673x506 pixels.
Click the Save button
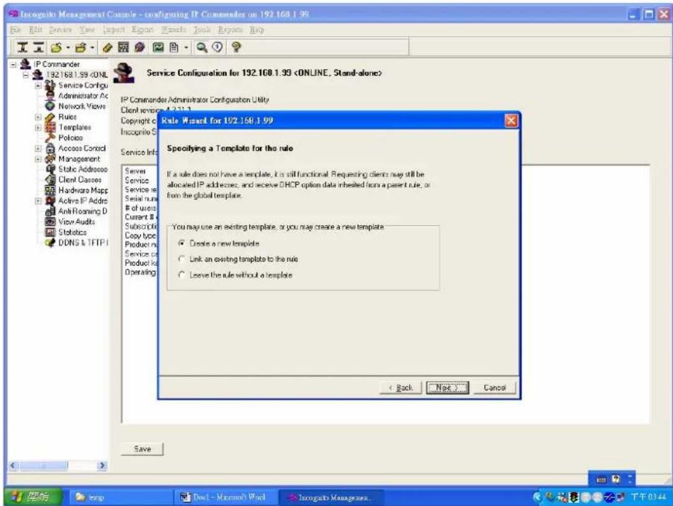pyautogui.click(x=142, y=449)
